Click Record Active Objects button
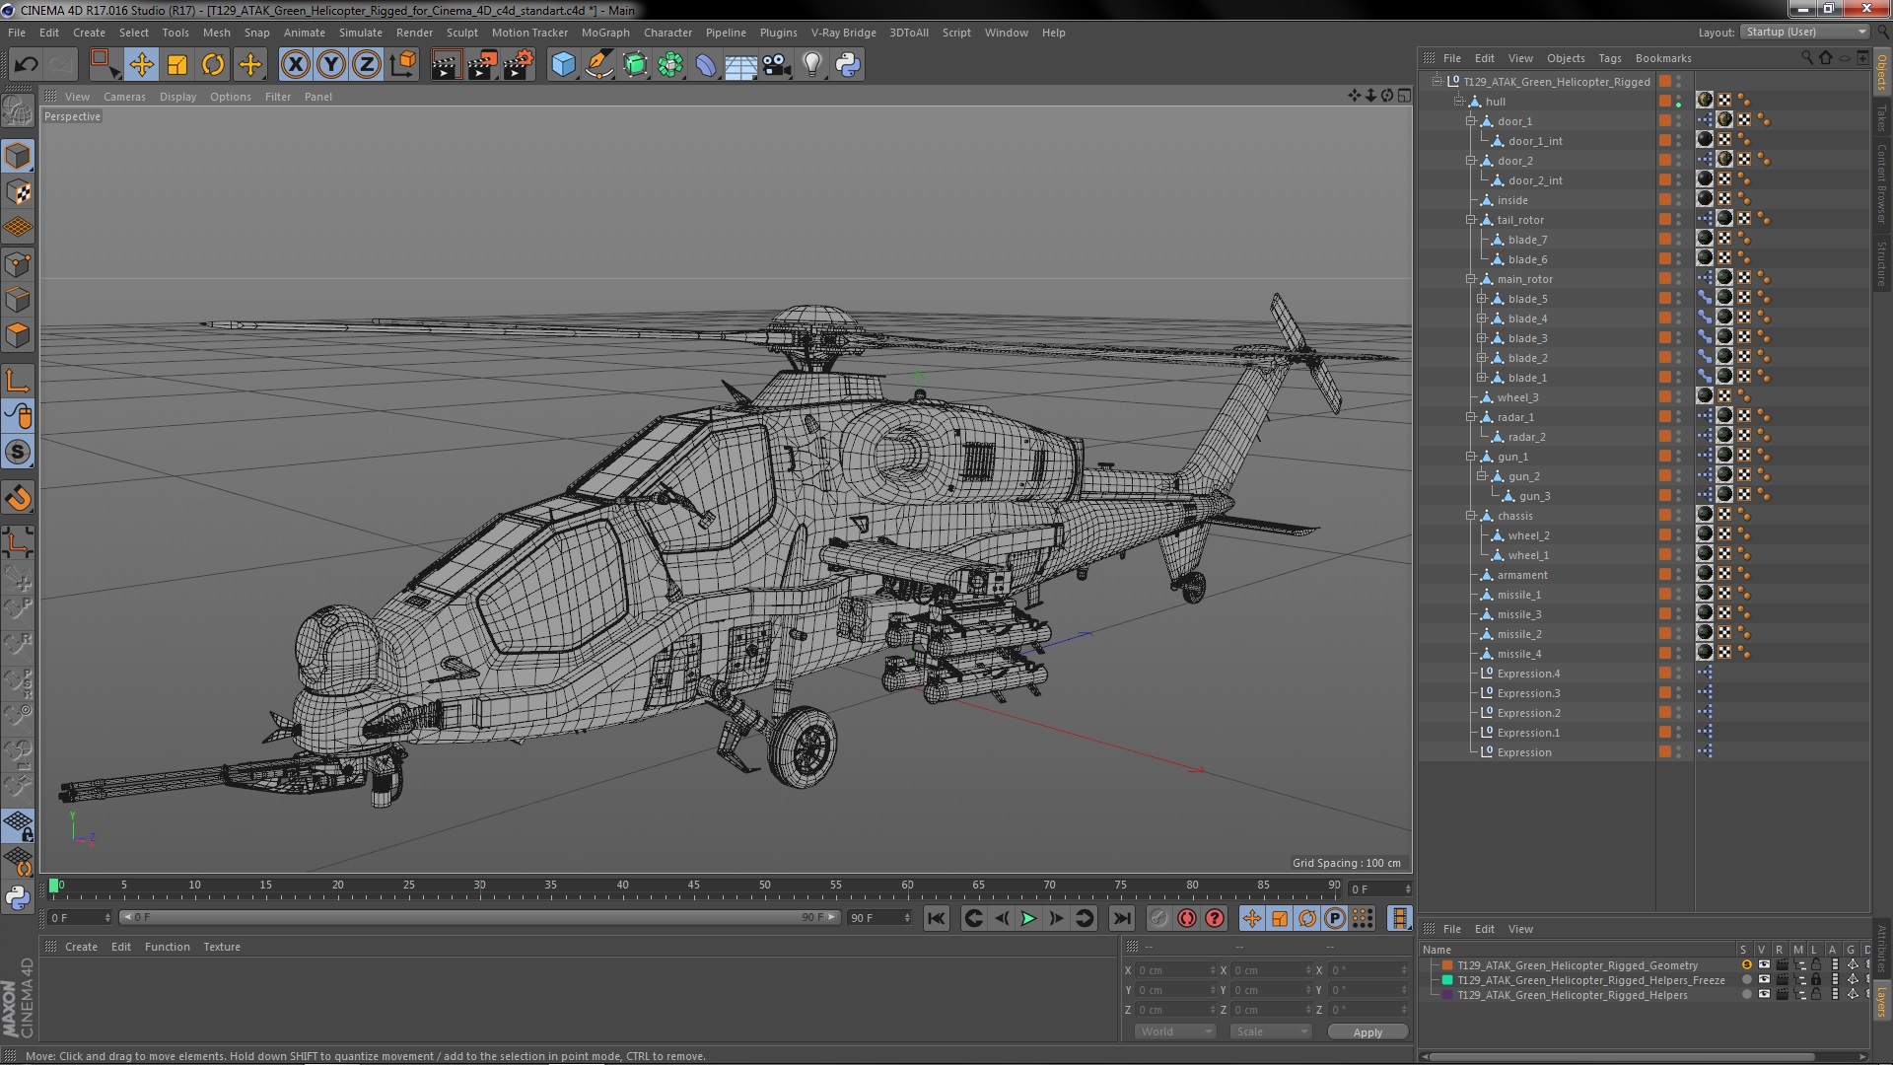Screen dimensions: 1893x1065 (x=1158, y=918)
